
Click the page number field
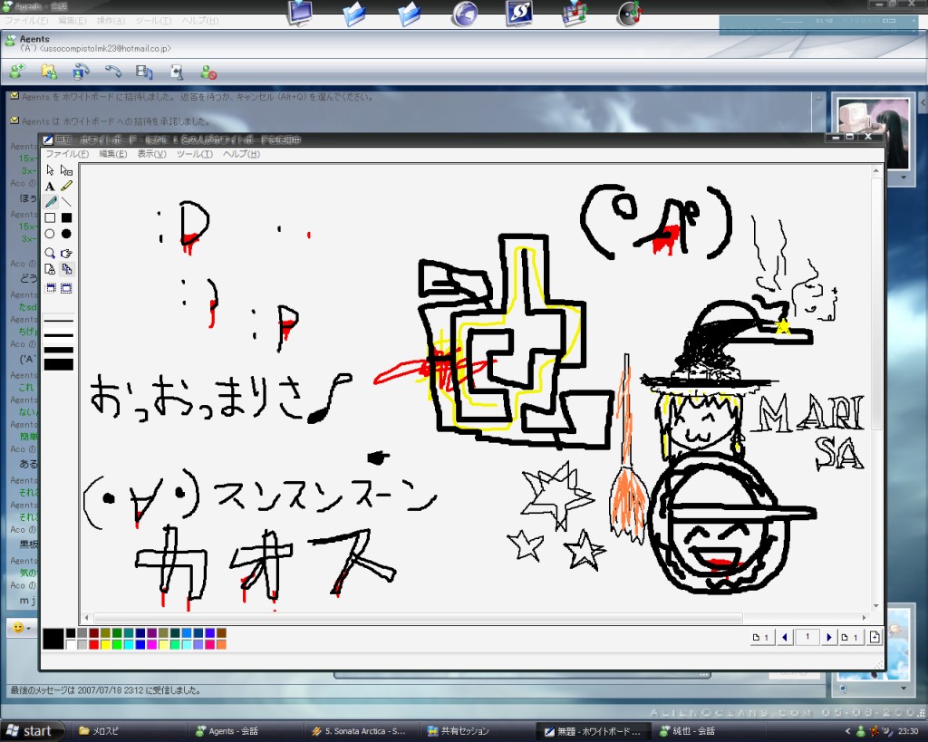(807, 637)
